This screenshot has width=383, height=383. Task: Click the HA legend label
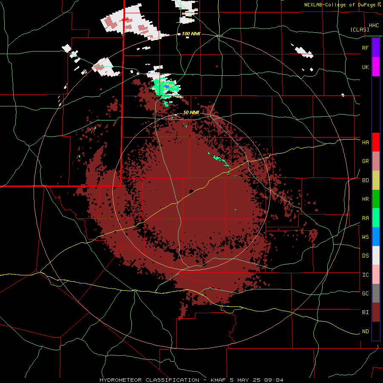pyautogui.click(x=365, y=142)
